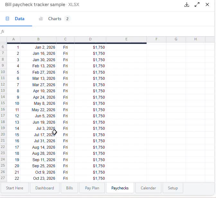The width and height of the screenshot is (216, 198).
Task: Select column C header
Action: tap(65, 39)
